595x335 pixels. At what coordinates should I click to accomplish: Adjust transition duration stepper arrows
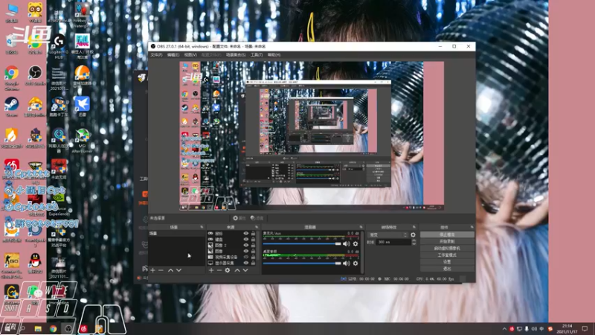pos(414,242)
